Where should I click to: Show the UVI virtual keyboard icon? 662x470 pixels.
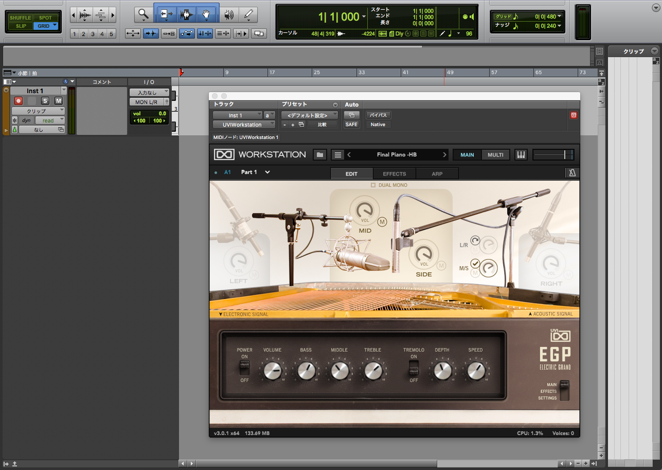click(x=521, y=154)
